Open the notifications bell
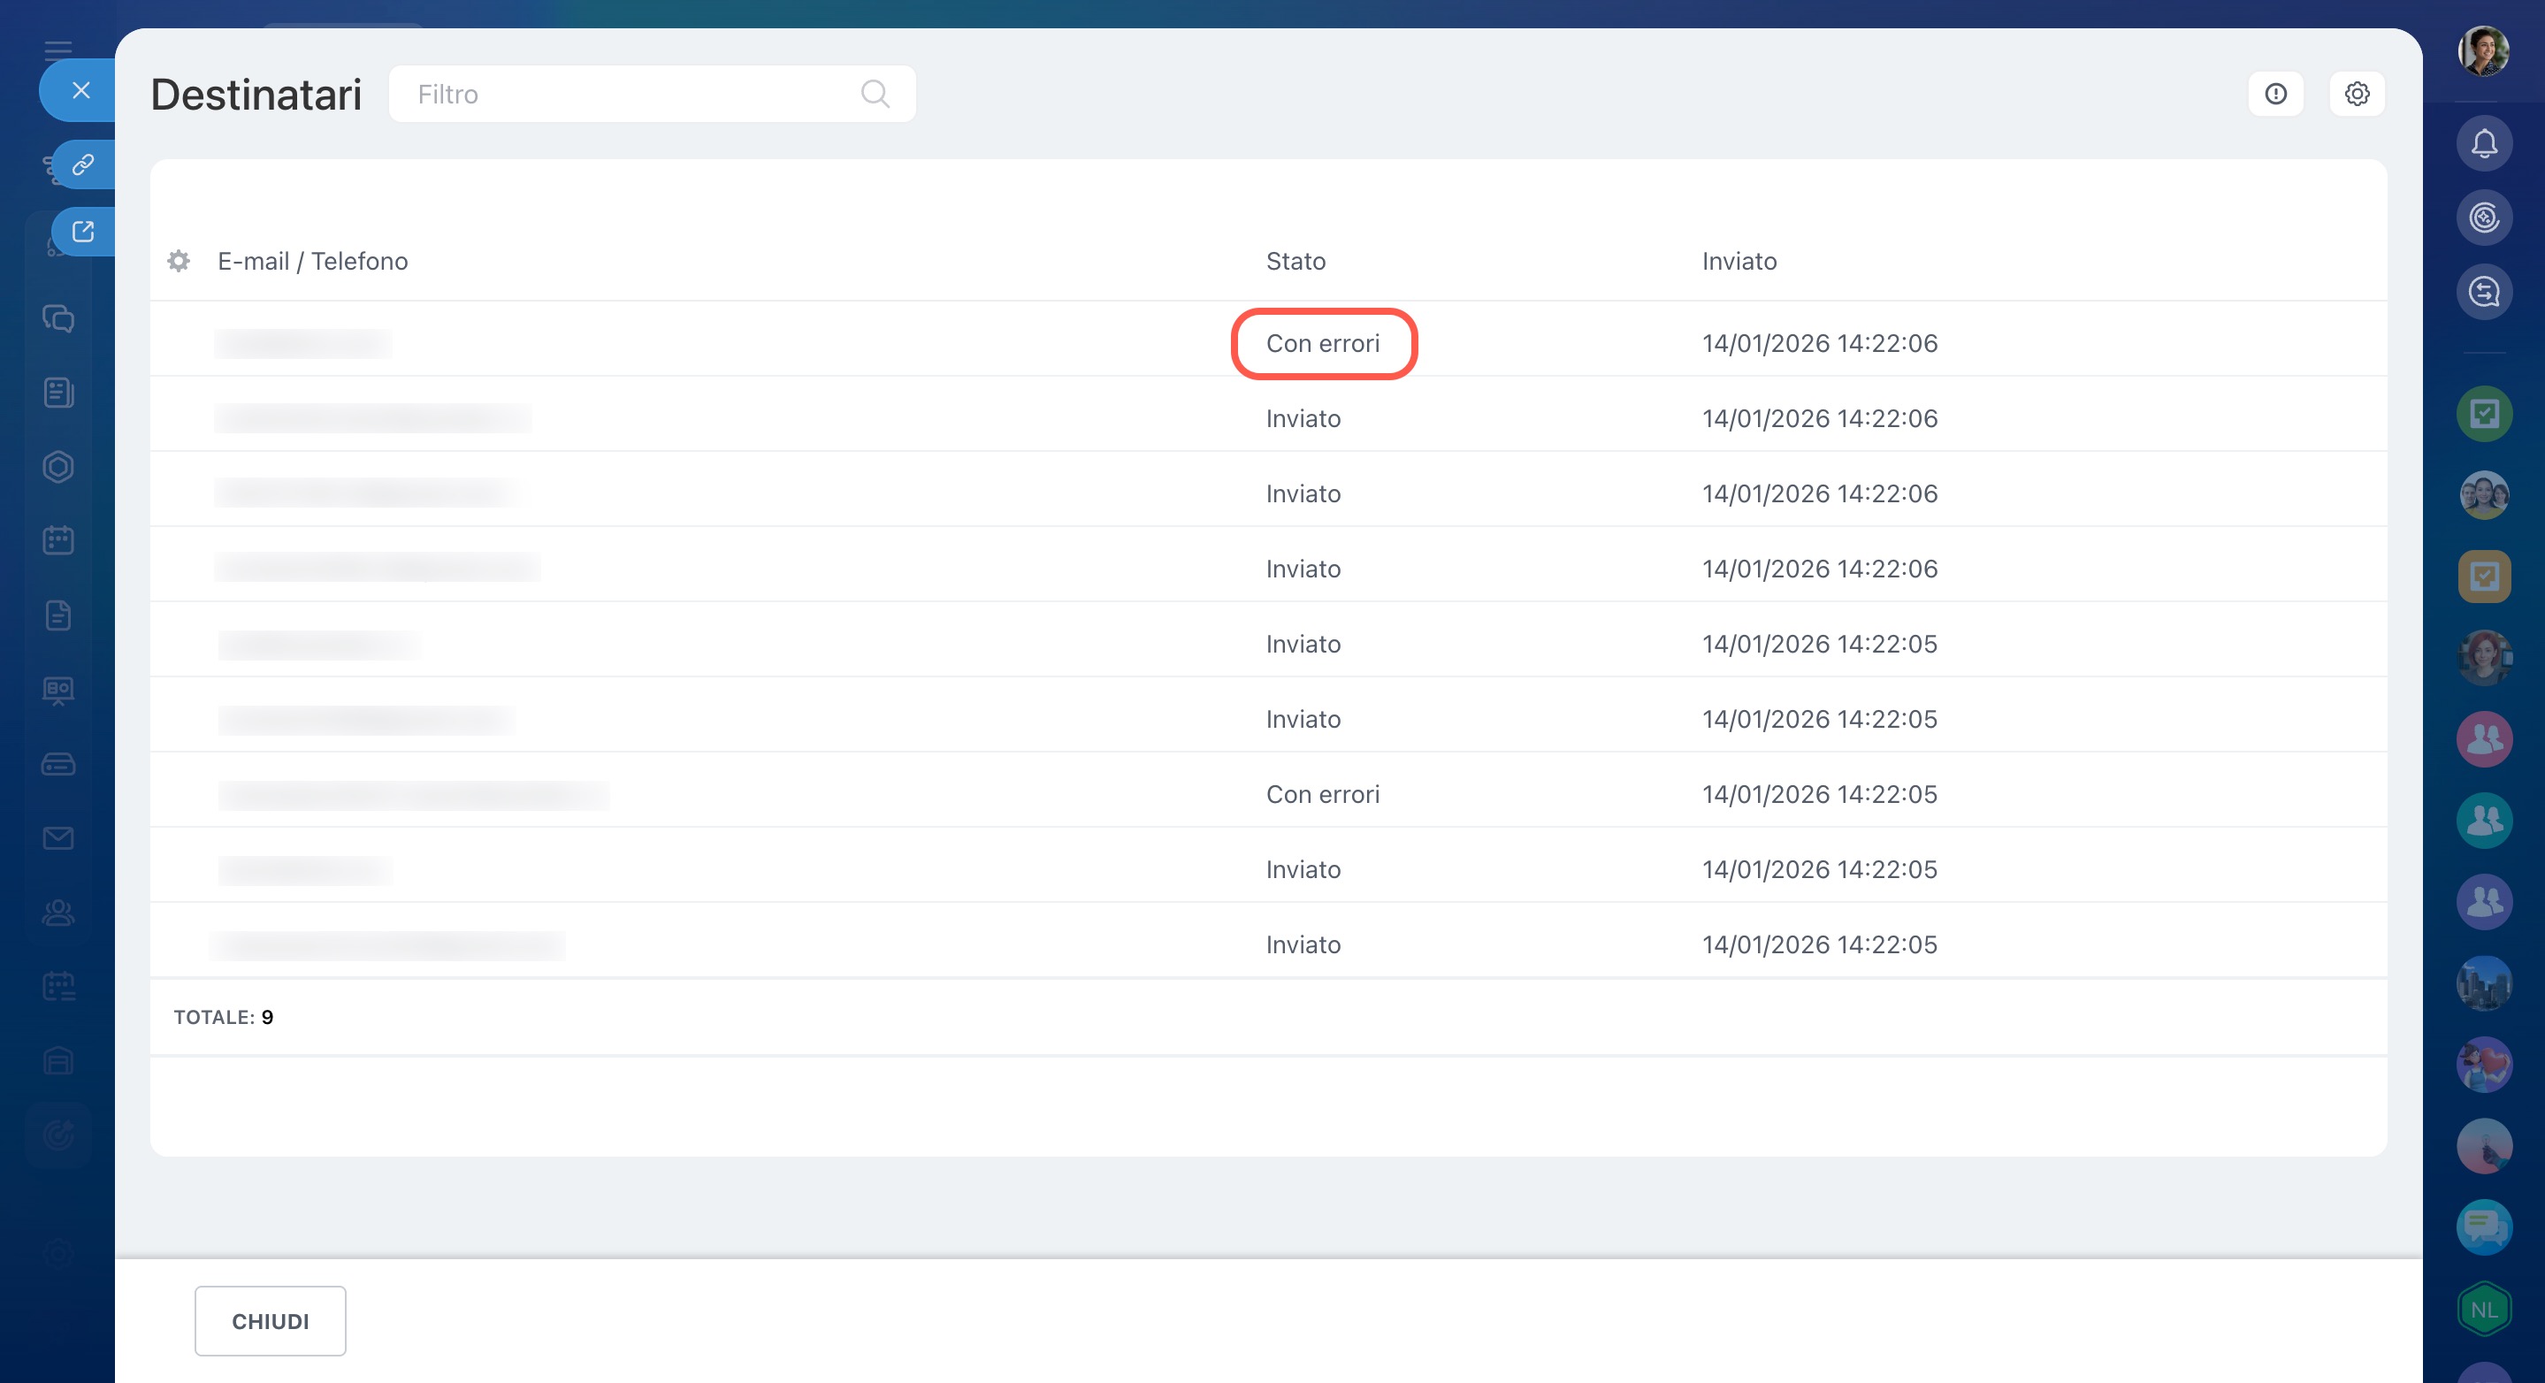 pos(2484,144)
